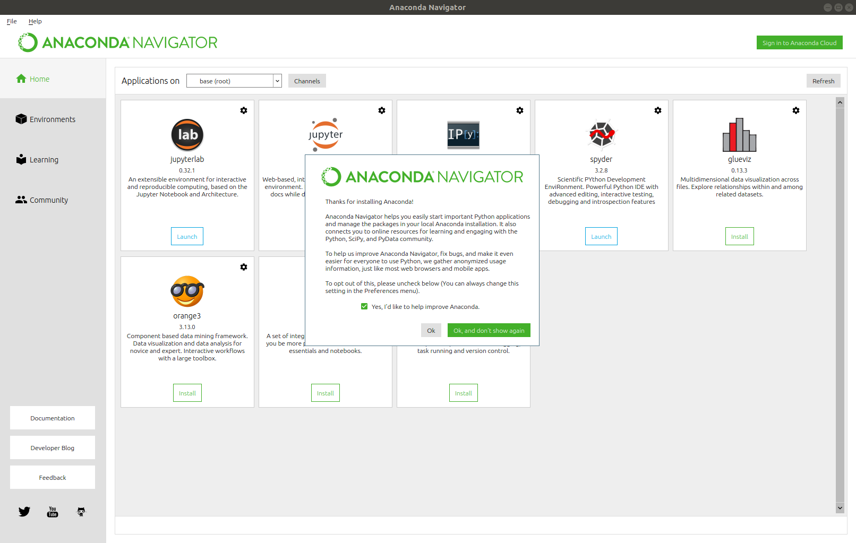Screen dimensions: 856x543
Task: Open the Community tab
Action: pyautogui.click(x=53, y=200)
